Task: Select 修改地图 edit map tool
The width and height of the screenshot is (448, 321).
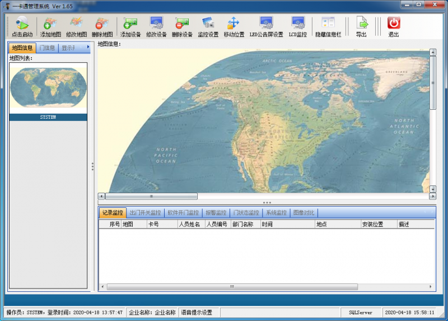Action: (x=77, y=27)
